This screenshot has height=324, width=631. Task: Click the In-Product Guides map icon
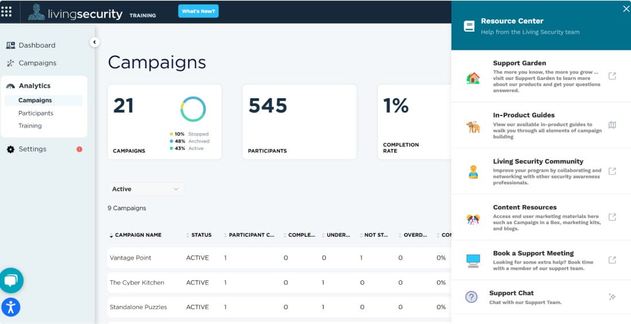pyautogui.click(x=612, y=125)
